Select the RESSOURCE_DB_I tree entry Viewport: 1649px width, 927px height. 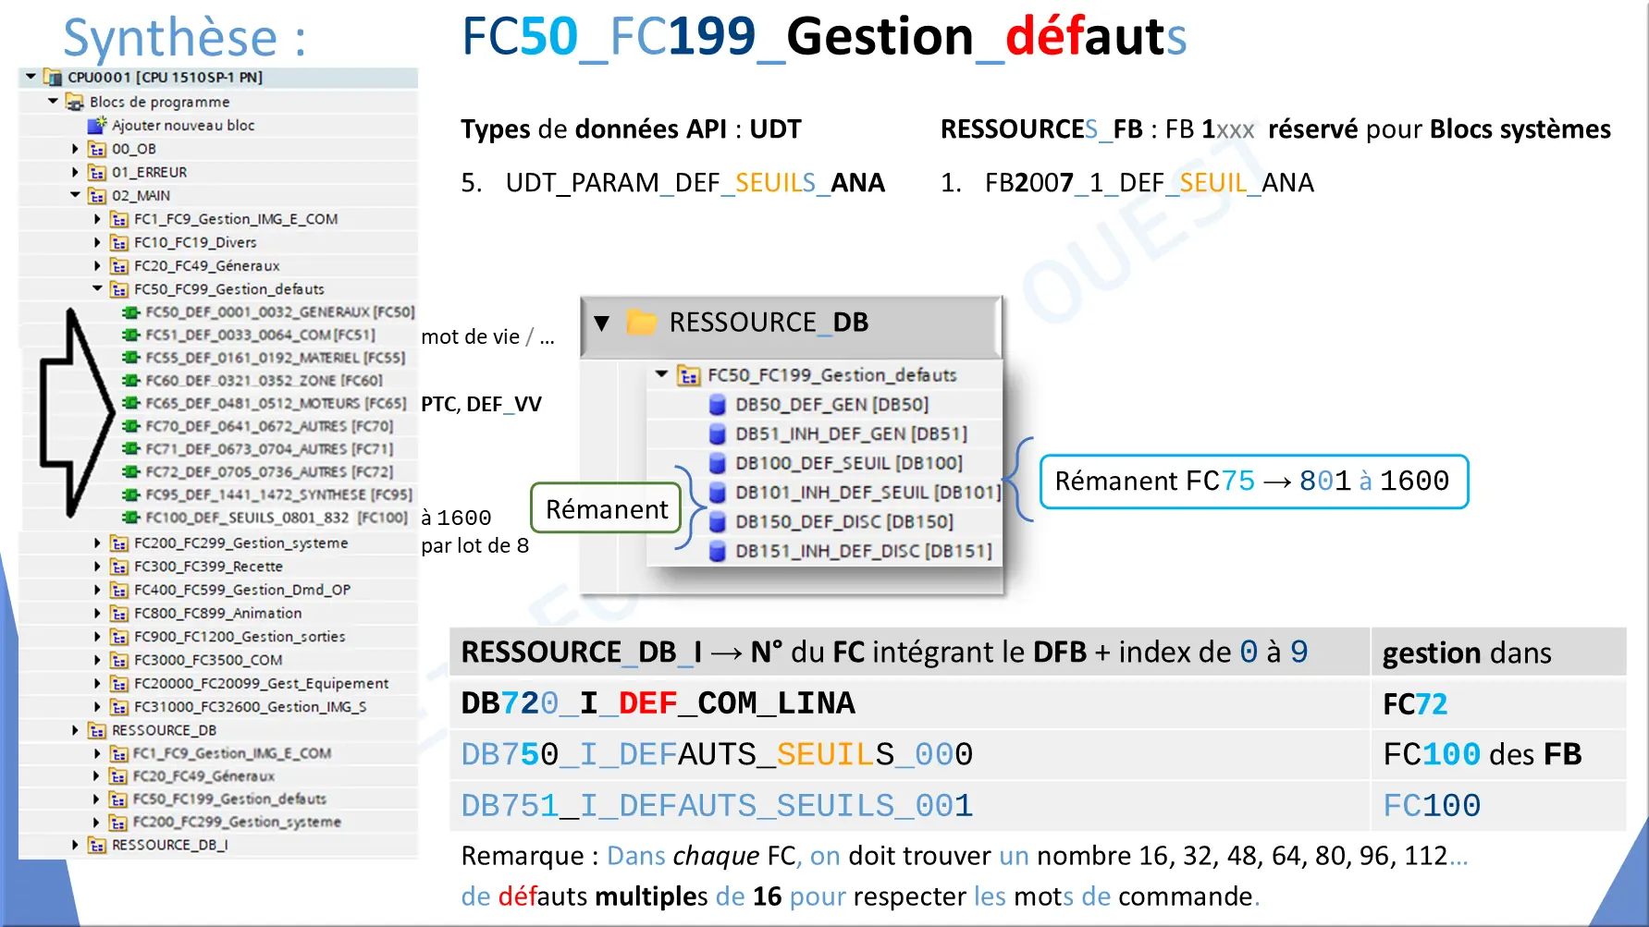click(x=169, y=845)
